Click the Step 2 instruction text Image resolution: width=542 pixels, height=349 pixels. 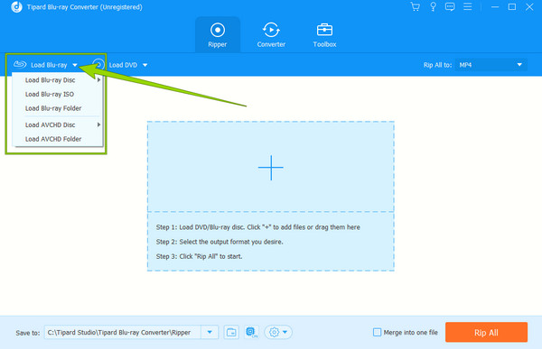point(220,242)
